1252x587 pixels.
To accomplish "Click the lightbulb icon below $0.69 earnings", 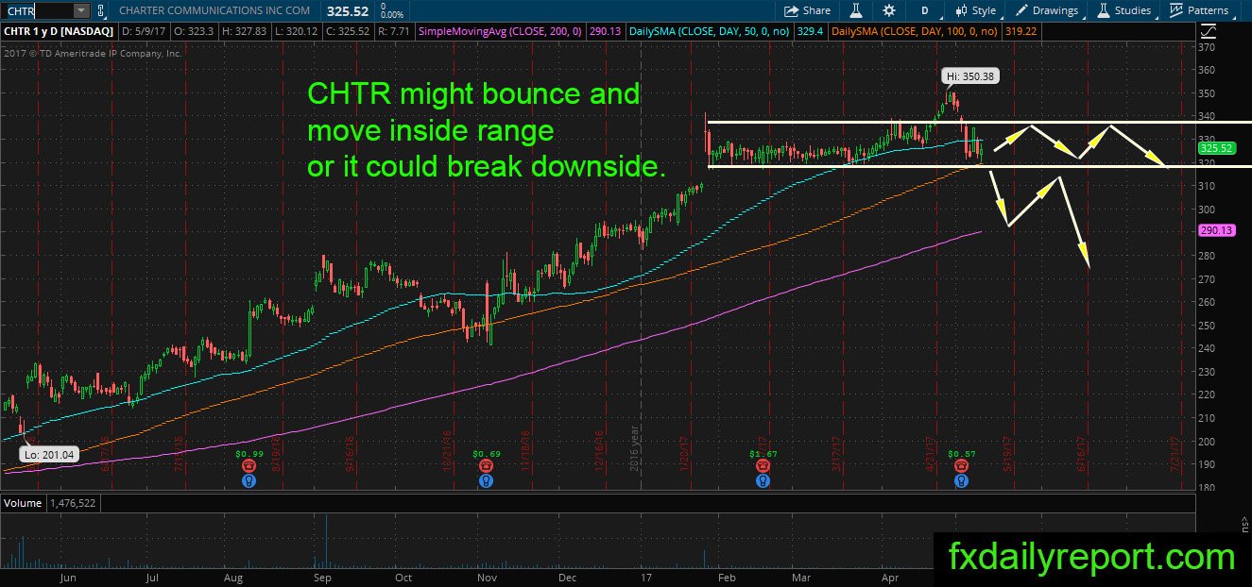I will point(485,480).
